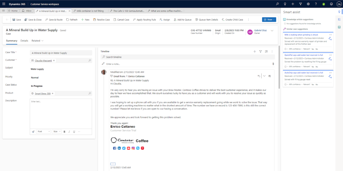
Task: Open the Font dropdown in Description editor
Action: [44, 132]
